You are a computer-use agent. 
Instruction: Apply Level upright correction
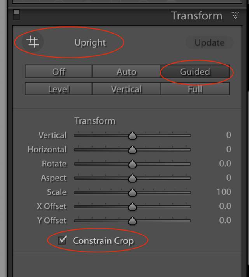59,89
